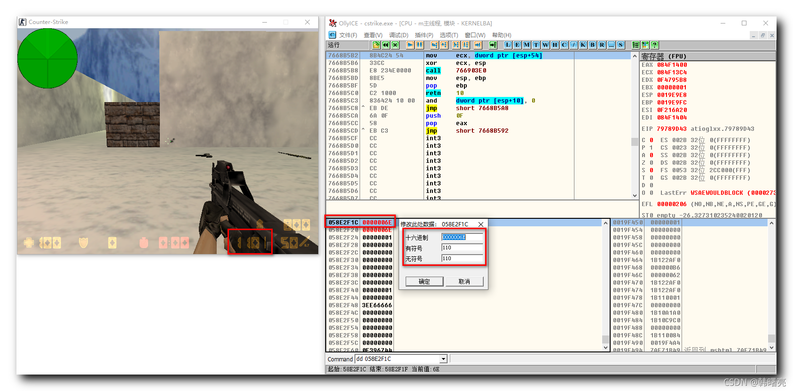This screenshot has height=391, width=793.
Task: Click the Run program play icon
Action: (410, 45)
